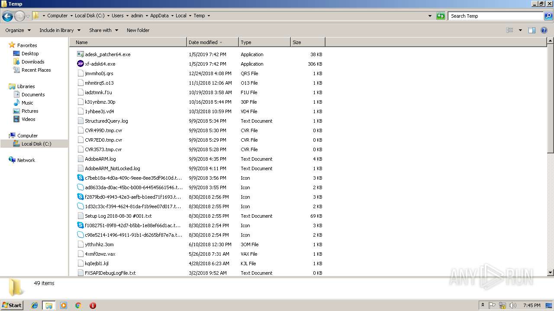
Task: Sort by the Size column header
Action: pos(308,42)
